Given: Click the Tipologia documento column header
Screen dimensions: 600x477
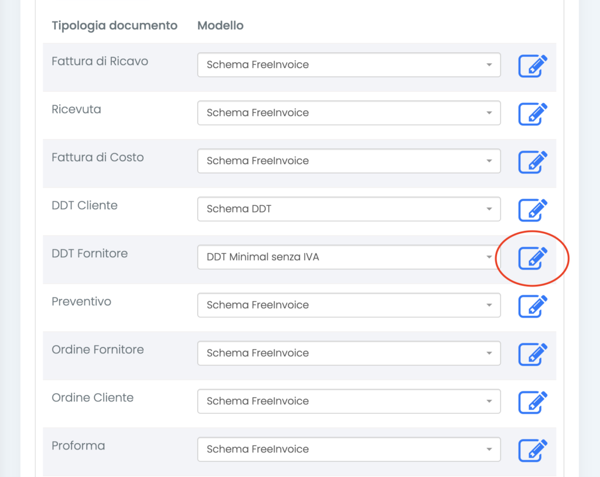Looking at the screenshot, I should coord(114,26).
